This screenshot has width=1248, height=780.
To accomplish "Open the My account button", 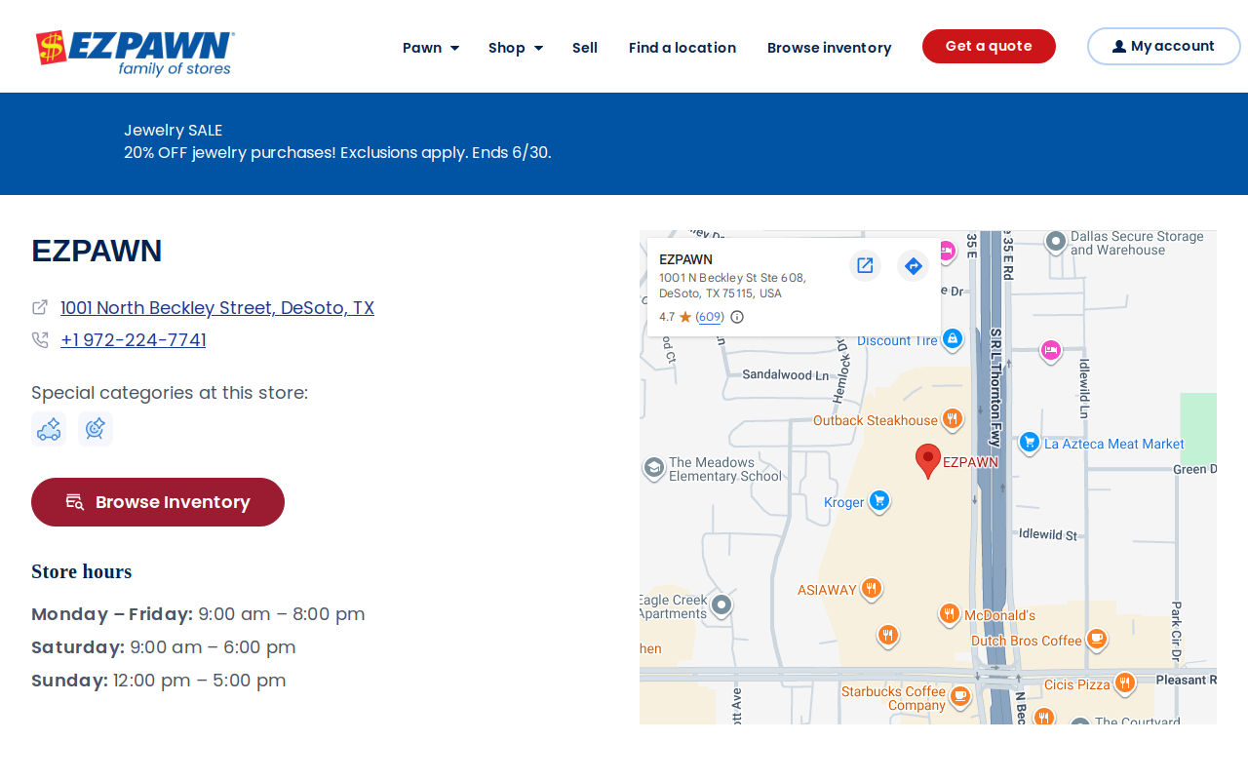I will click(1163, 46).
